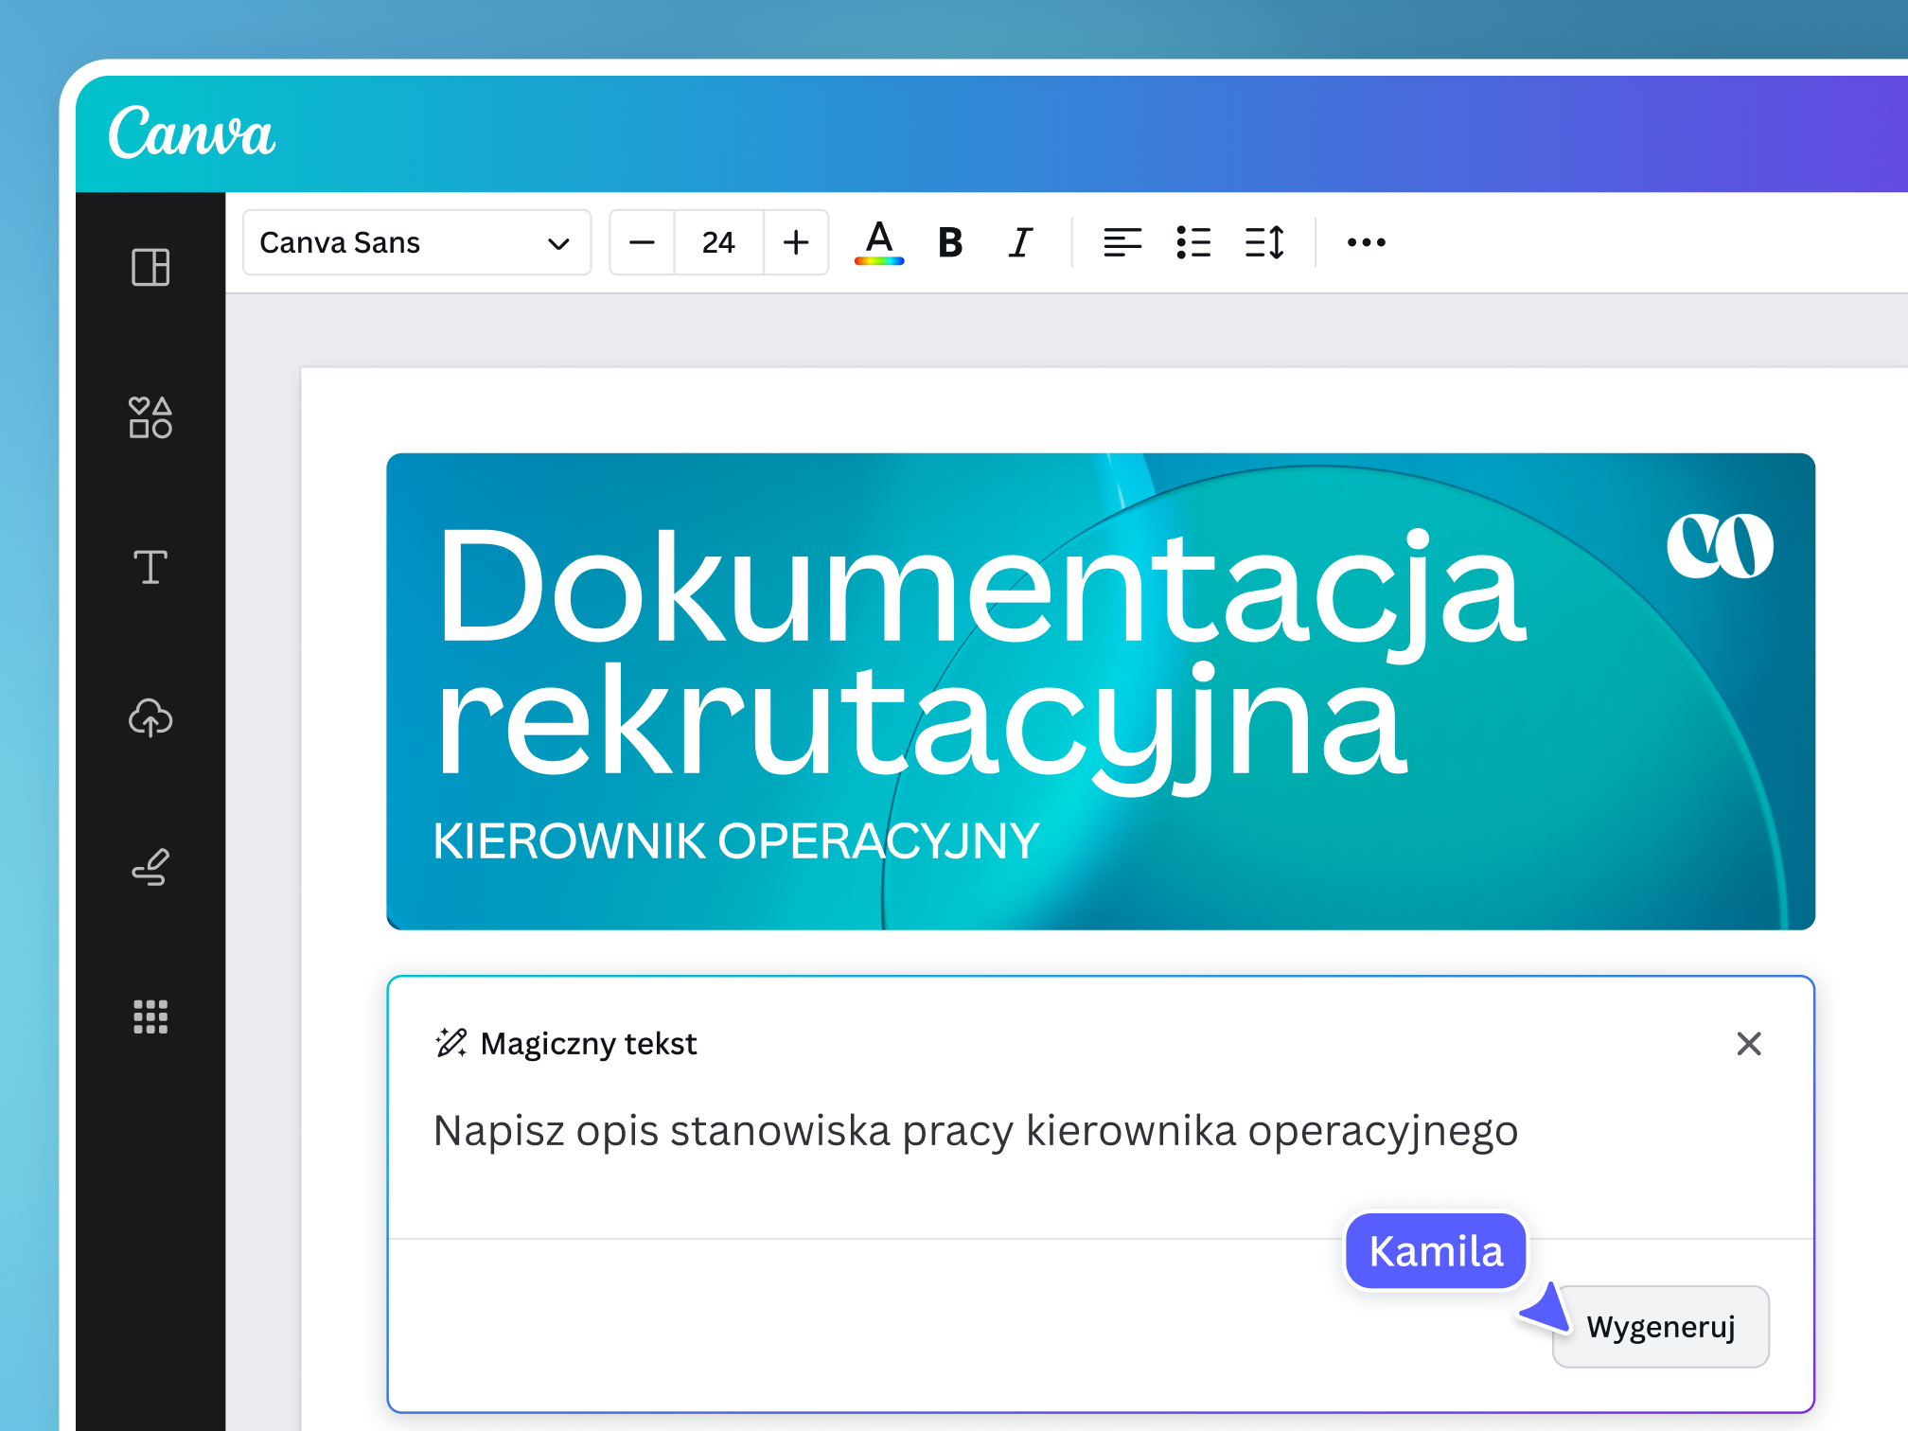Click the Canva logo to go home
1908x1431 pixels.
click(x=192, y=132)
